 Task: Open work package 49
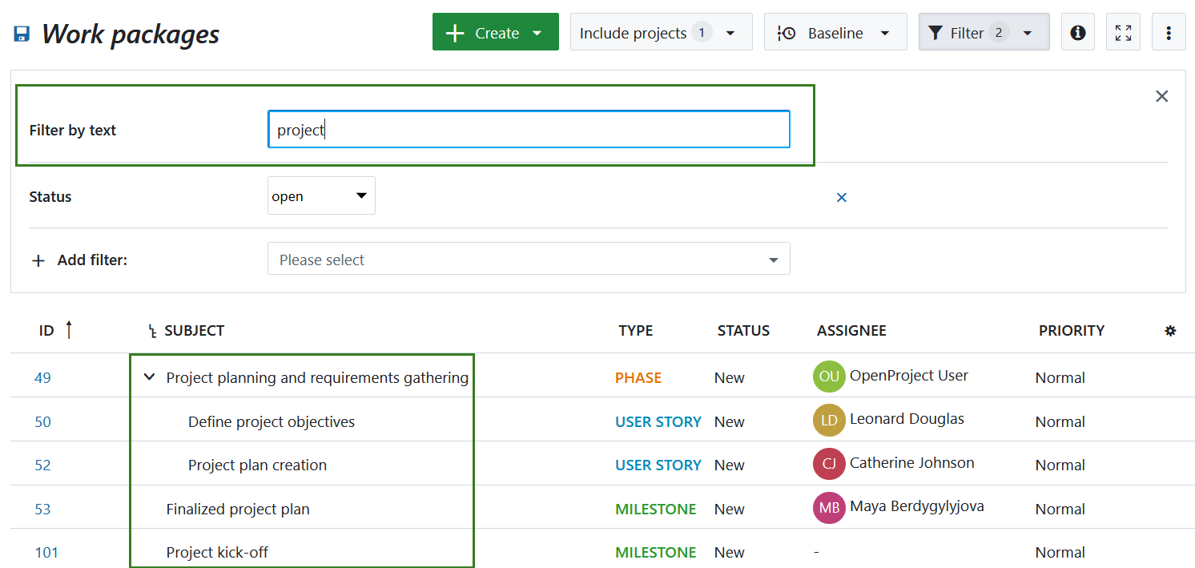[x=43, y=377]
